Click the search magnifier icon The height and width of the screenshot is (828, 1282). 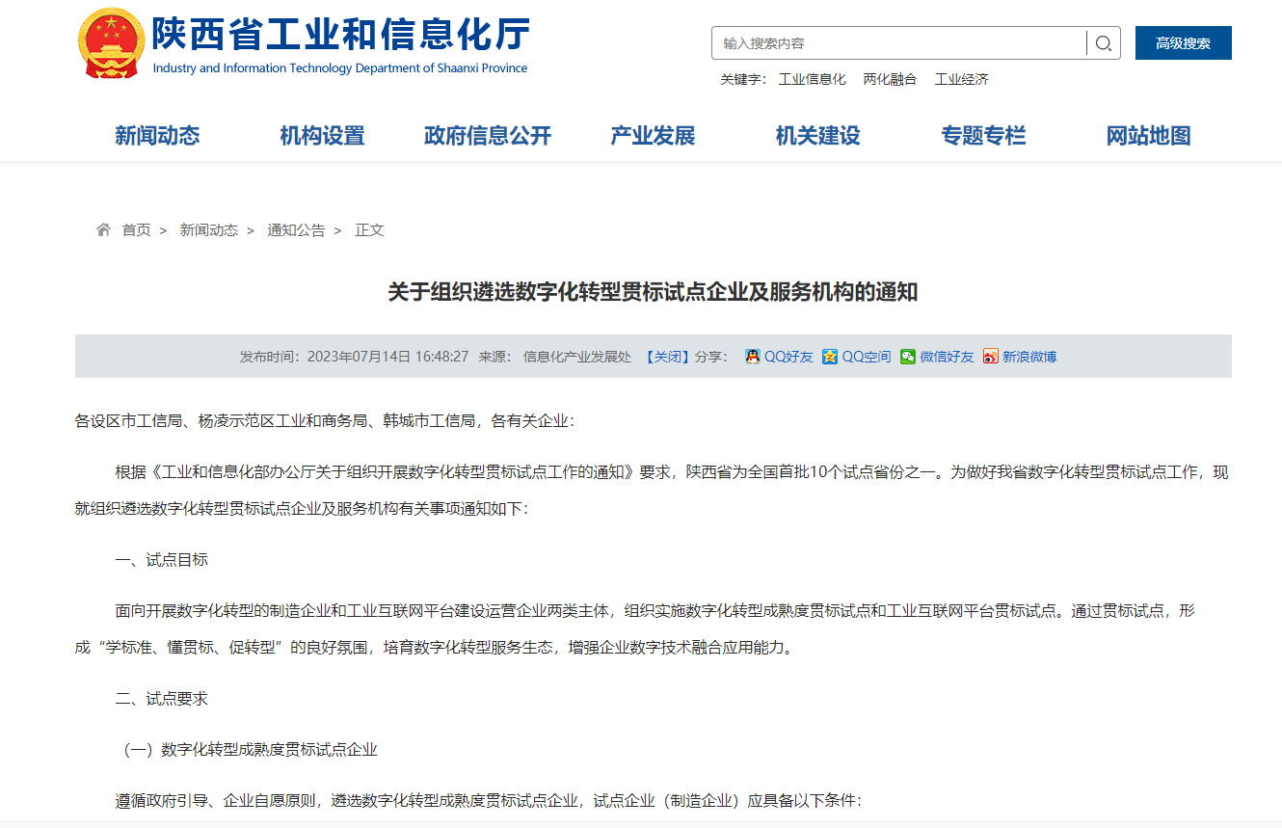pos(1104,43)
